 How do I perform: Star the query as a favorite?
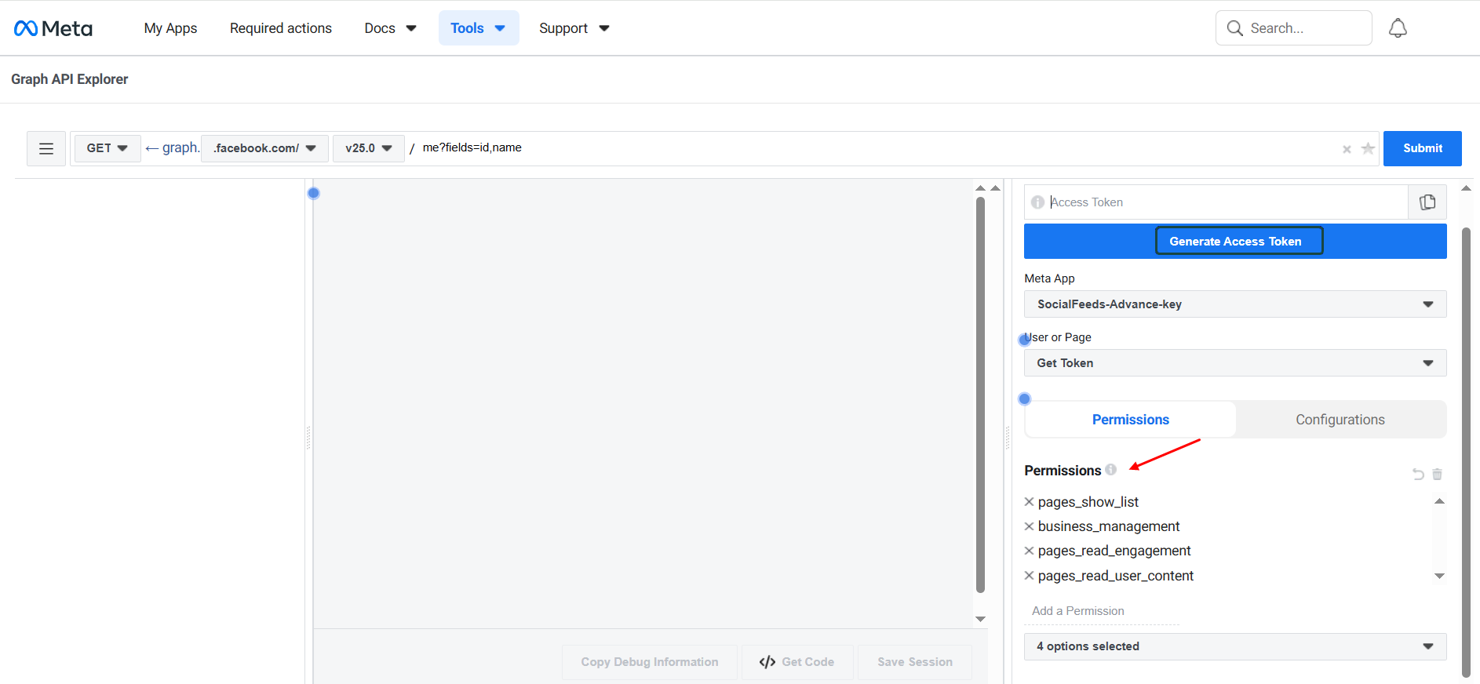pos(1368,148)
